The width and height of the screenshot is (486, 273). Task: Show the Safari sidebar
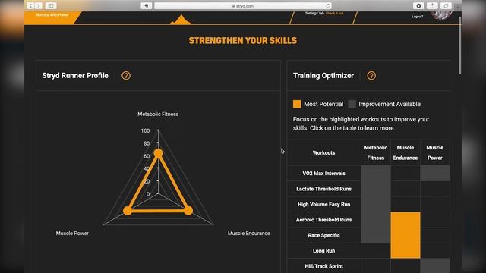51,5
